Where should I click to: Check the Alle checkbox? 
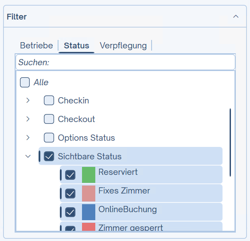click(25, 83)
